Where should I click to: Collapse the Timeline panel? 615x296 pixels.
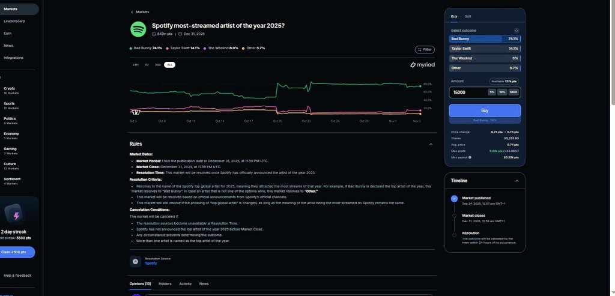click(x=517, y=181)
